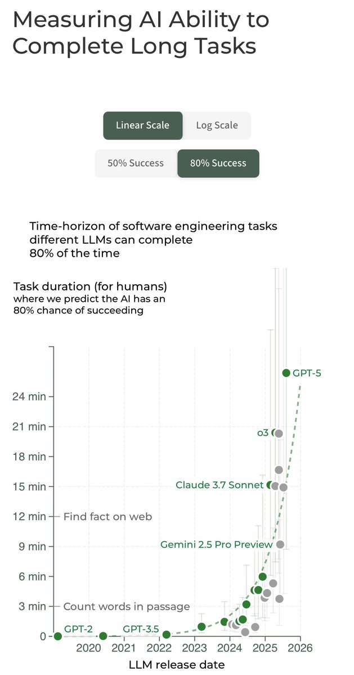Click the green o3 data point
The width and height of the screenshot is (354, 675).
point(274,433)
